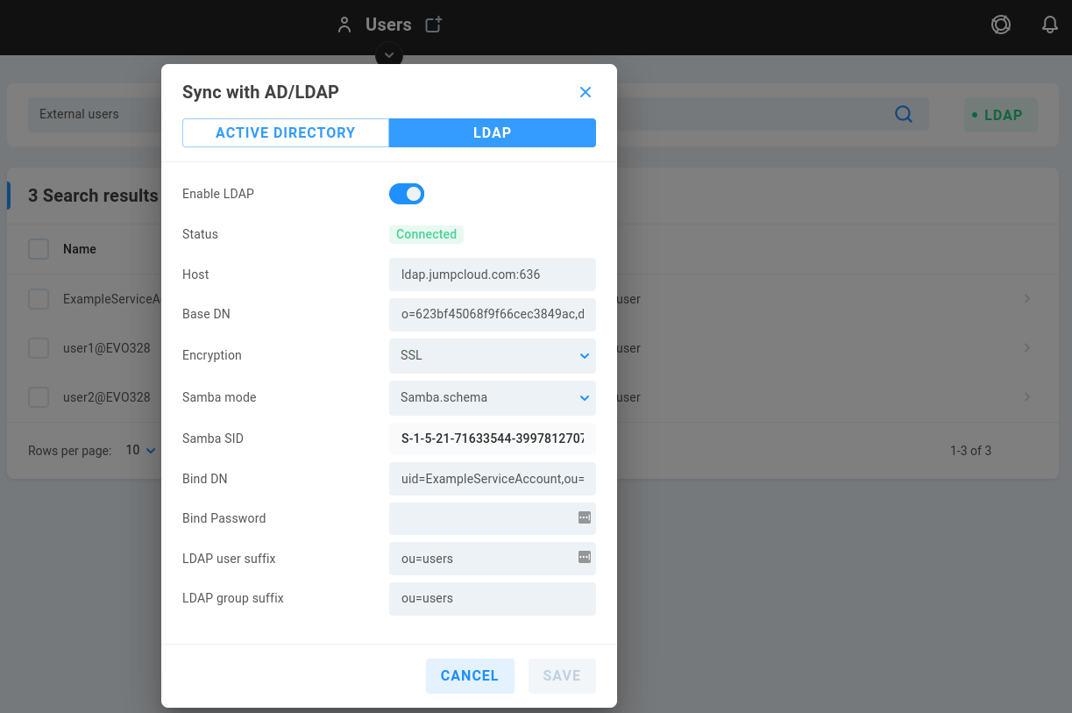Open the first user row's details chevron

tap(1027, 299)
